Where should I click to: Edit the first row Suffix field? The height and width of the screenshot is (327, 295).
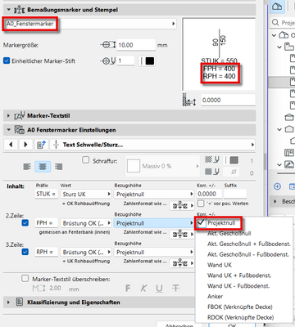tap(235, 194)
